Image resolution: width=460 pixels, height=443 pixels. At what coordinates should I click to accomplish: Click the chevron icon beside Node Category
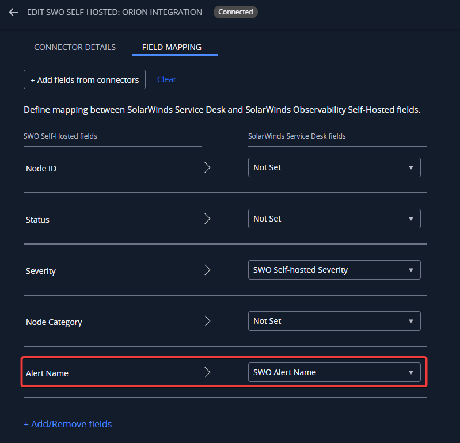pos(207,321)
